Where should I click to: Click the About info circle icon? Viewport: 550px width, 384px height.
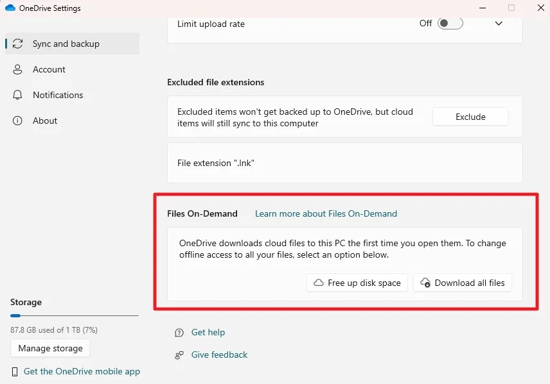click(x=17, y=121)
